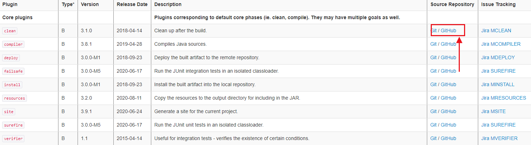The width and height of the screenshot is (531, 145).
Task: Visit the Jira MDEPLOY tracker
Action: coord(498,57)
